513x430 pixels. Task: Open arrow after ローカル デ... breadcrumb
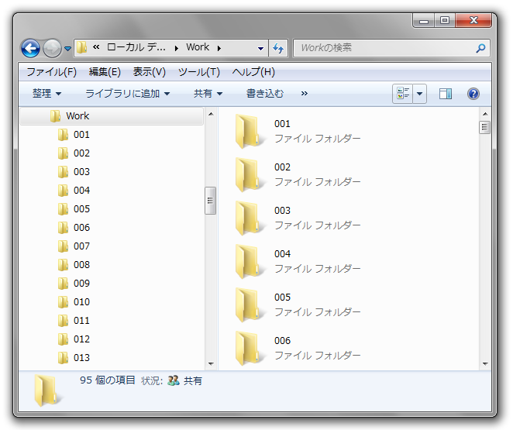[x=177, y=48]
